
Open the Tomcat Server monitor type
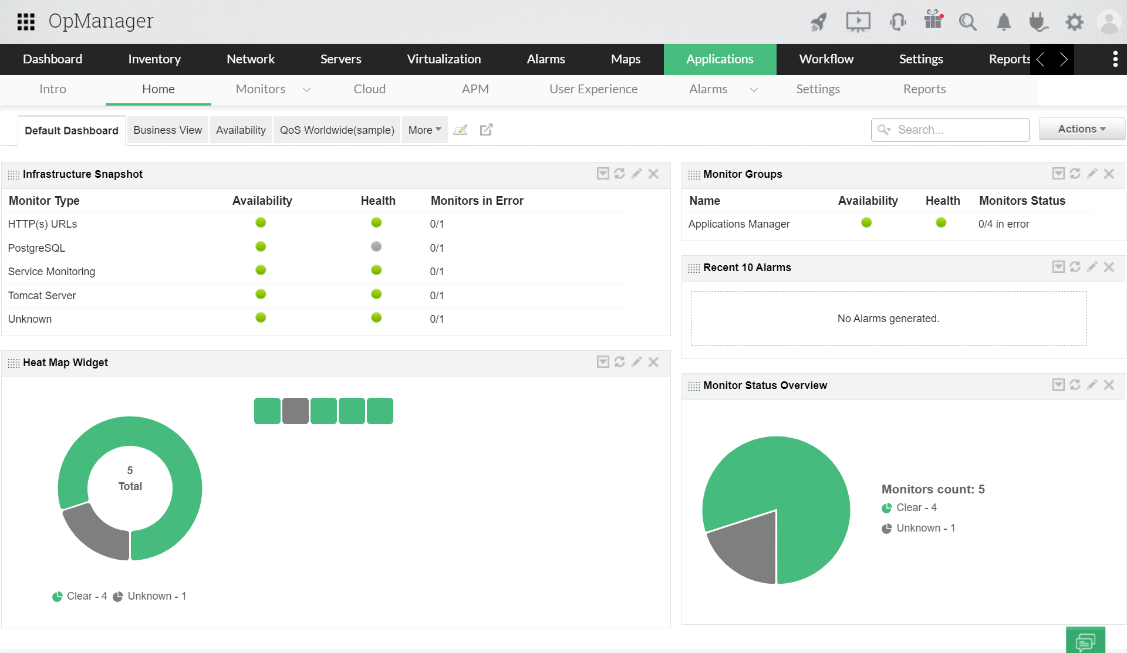pyautogui.click(x=42, y=296)
